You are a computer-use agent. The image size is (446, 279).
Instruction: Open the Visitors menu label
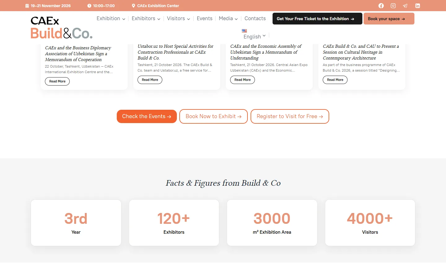(176, 19)
